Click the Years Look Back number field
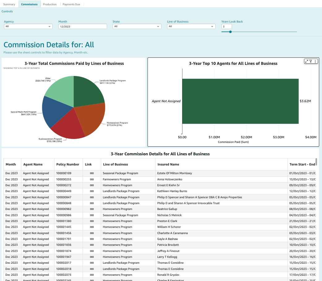This screenshot has height=281, width=322. pos(226,27)
